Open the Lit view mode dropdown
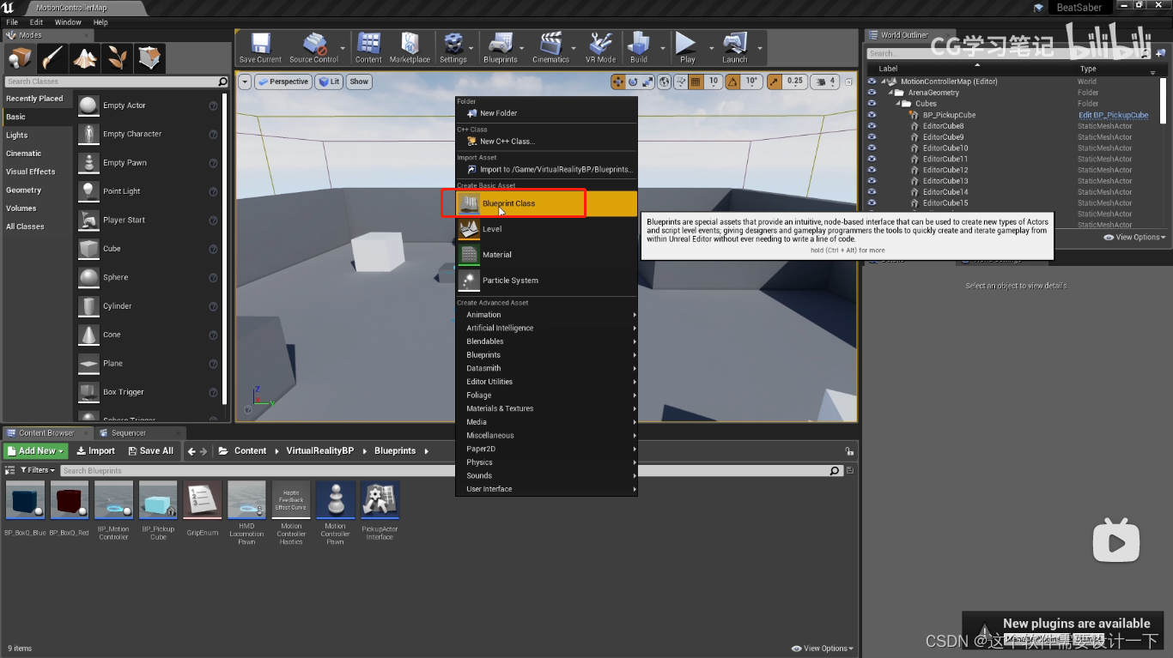This screenshot has height=658, width=1173. point(329,81)
